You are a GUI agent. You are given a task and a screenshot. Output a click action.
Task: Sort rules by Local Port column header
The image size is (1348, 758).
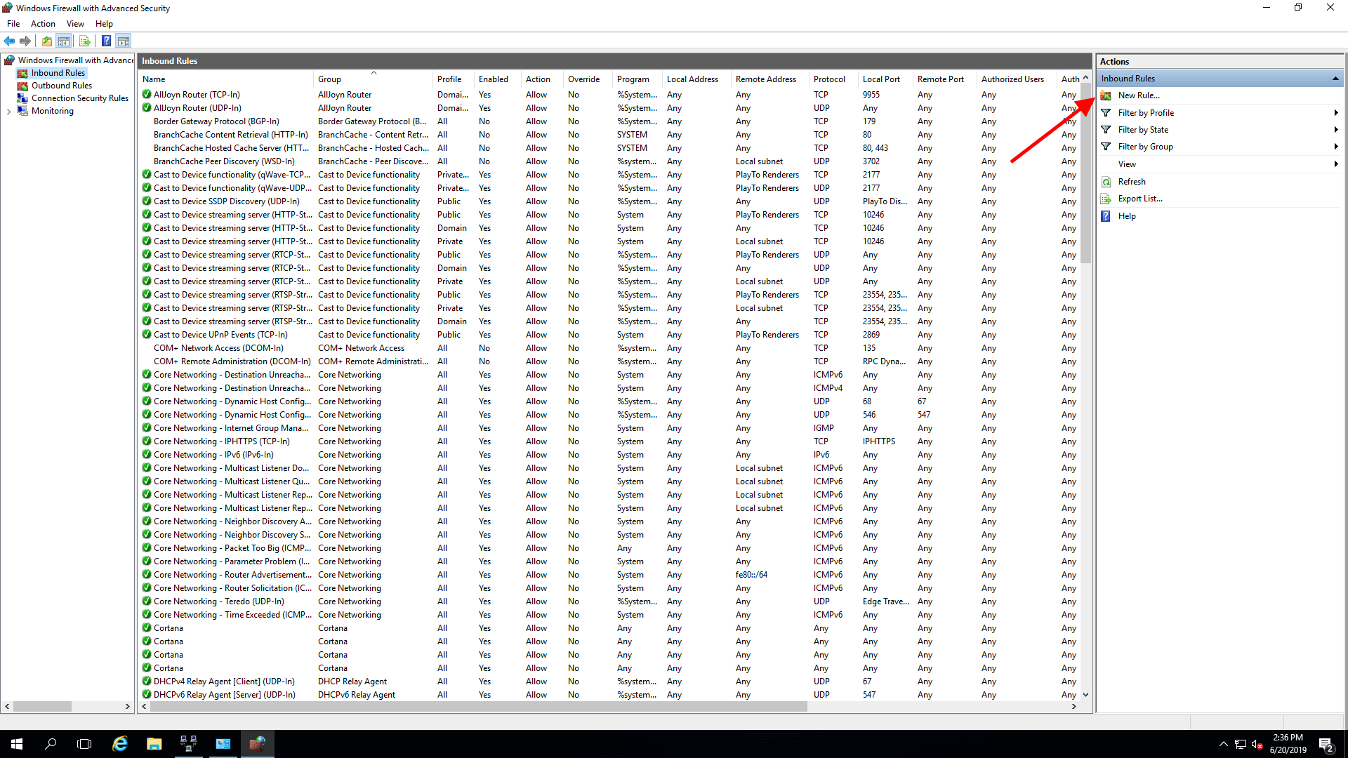click(885, 79)
